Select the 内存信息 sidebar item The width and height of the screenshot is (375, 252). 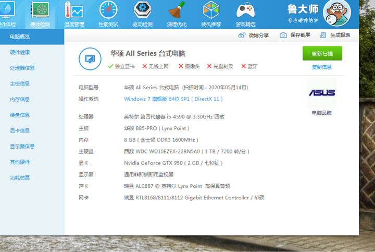point(20,100)
